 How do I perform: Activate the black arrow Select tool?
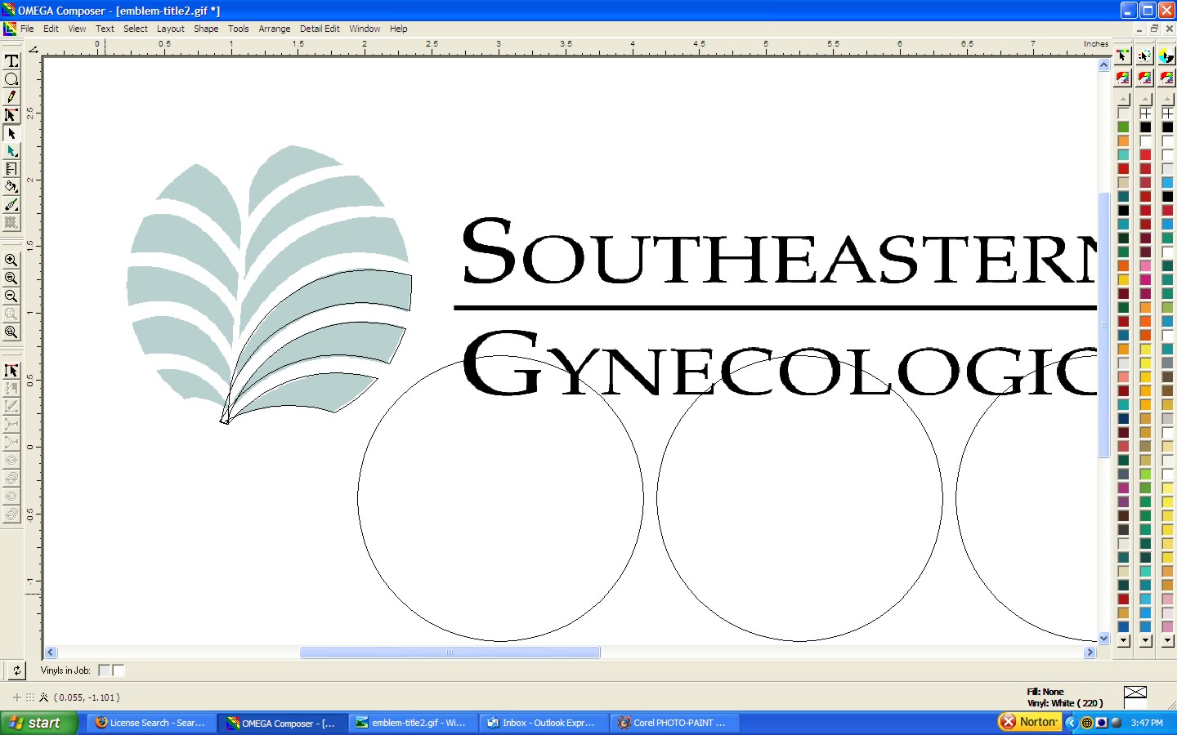(x=11, y=133)
